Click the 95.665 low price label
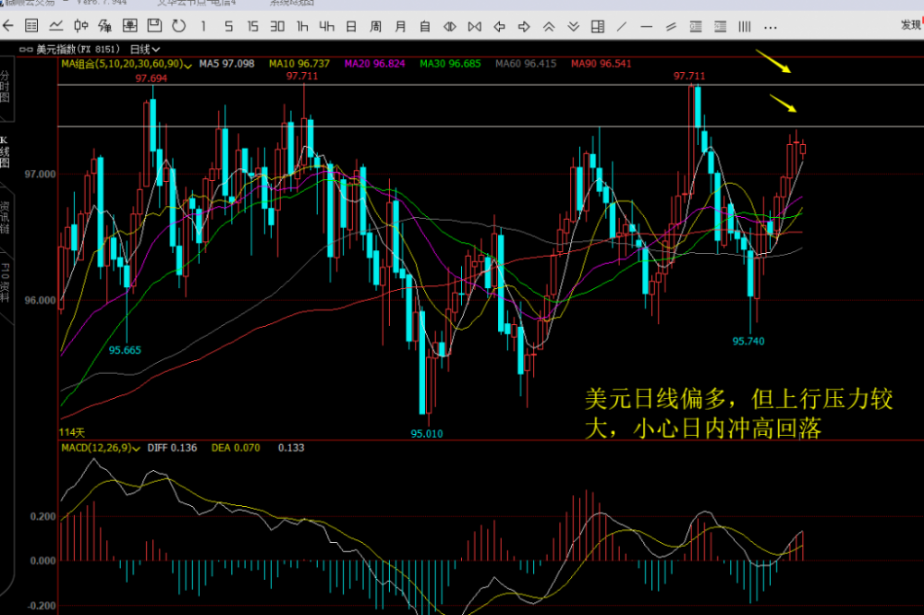The width and height of the screenshot is (924, 615). click(125, 350)
